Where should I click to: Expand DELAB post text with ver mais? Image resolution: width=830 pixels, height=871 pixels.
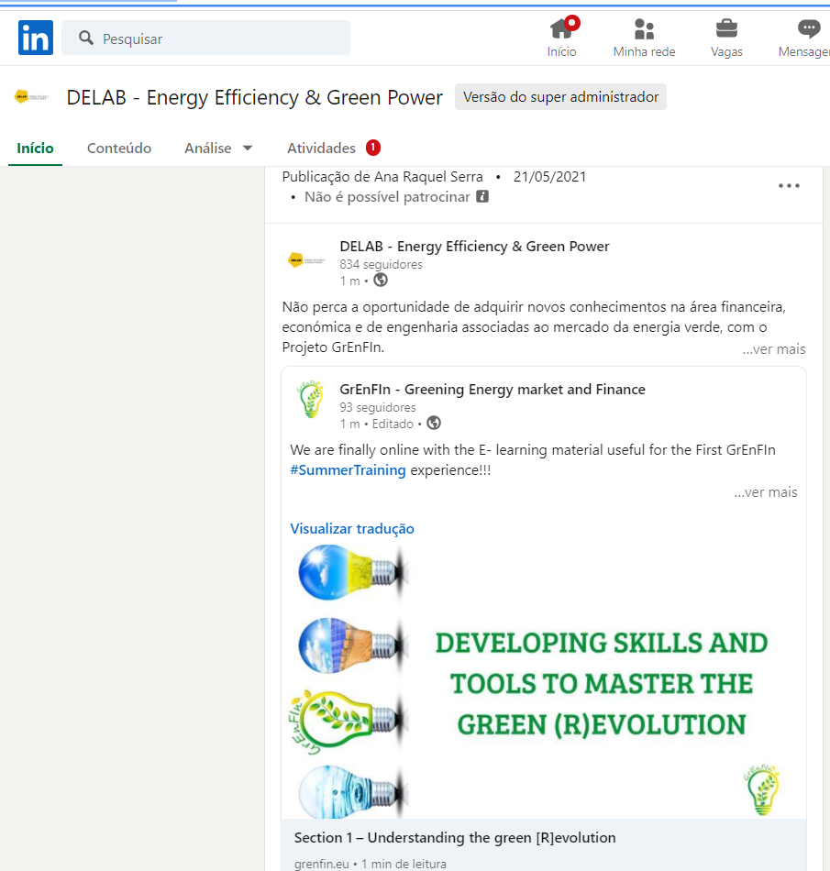tap(774, 348)
